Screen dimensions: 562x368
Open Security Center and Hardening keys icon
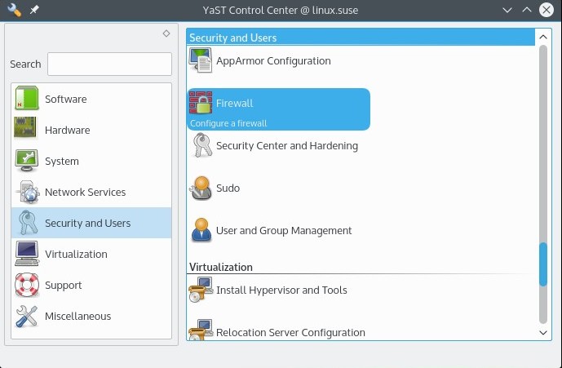(x=201, y=145)
